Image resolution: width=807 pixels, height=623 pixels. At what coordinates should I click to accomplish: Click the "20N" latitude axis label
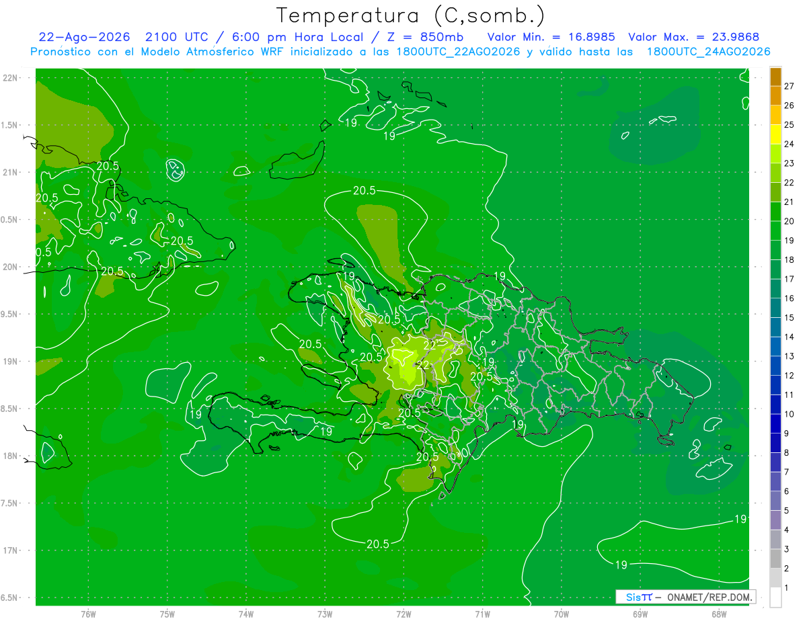click(10, 267)
